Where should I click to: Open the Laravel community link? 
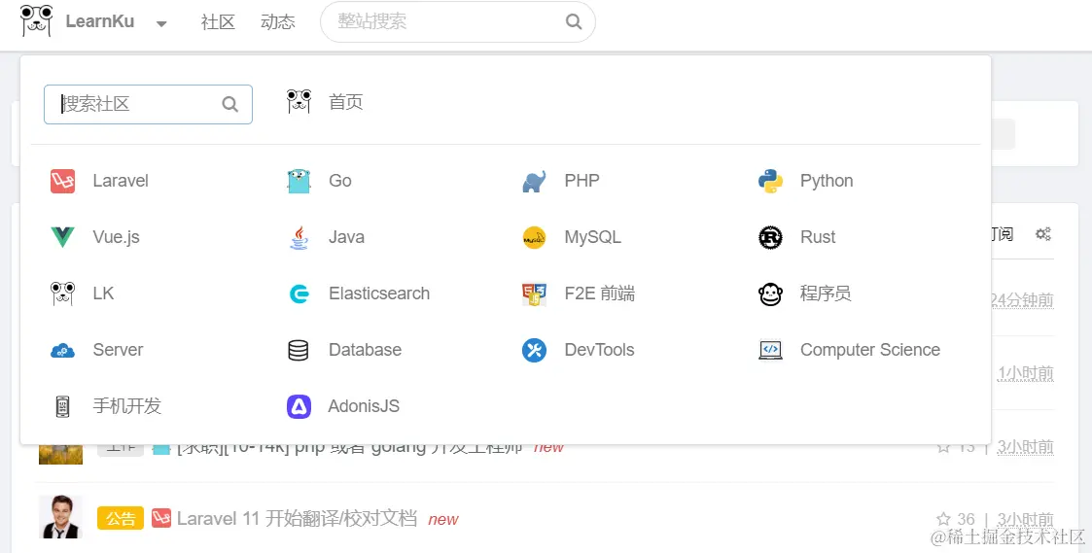(121, 181)
